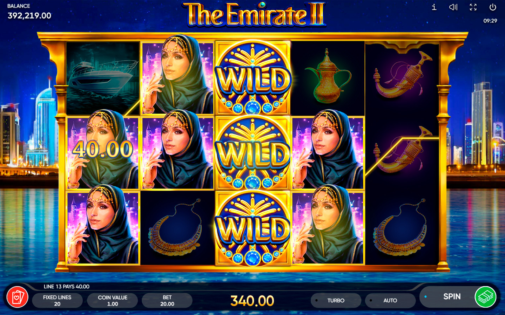The image size is (505, 315).
Task: Toggle fullscreen mode icon
Action: click(x=473, y=7)
